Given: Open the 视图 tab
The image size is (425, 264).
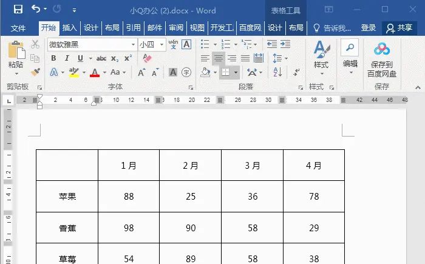Looking at the screenshot, I should coord(197,28).
